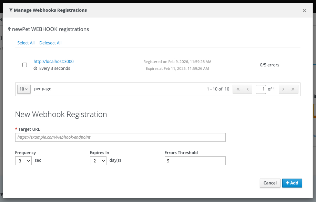Click Select All link
Image resolution: width=316 pixels, height=202 pixels.
(x=26, y=43)
